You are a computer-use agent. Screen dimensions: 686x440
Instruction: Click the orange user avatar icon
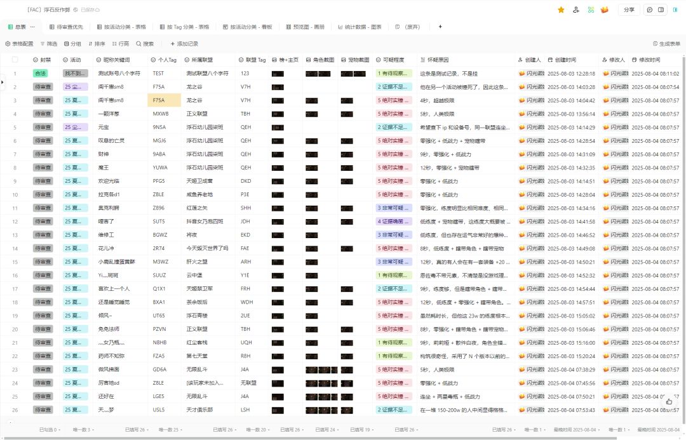point(605,10)
